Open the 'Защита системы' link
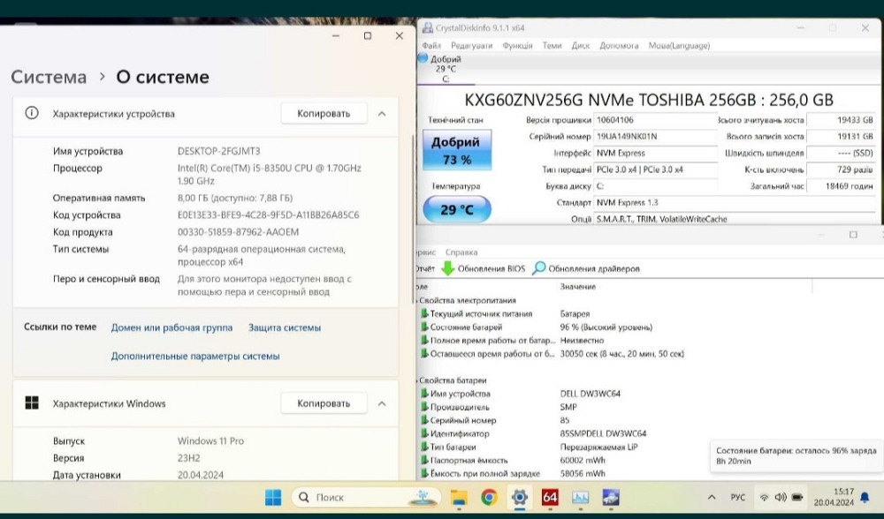This screenshot has width=884, height=519. tap(284, 327)
